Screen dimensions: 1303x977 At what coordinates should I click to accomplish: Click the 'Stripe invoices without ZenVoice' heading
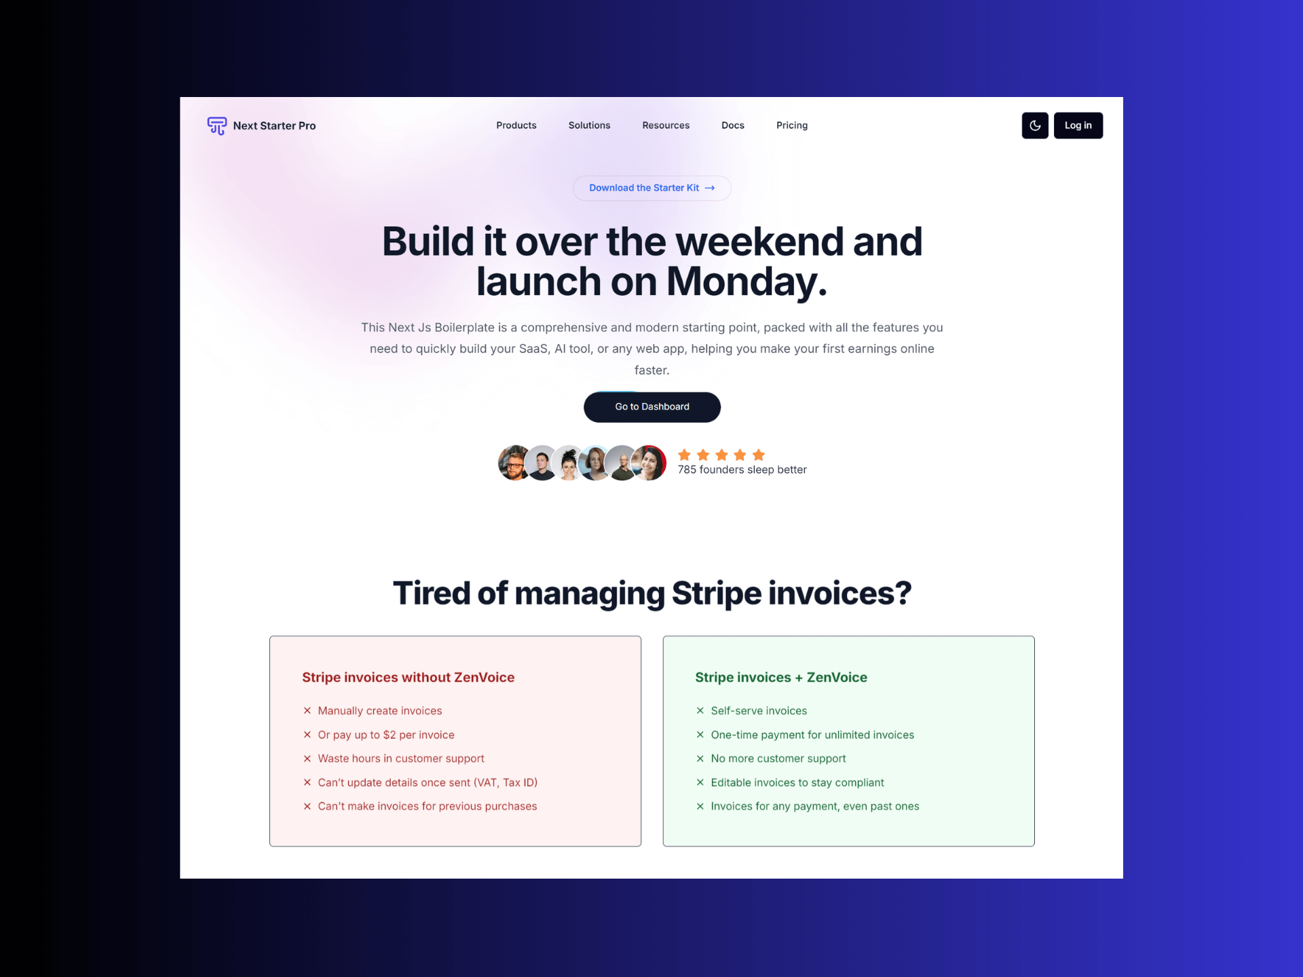[x=408, y=677]
